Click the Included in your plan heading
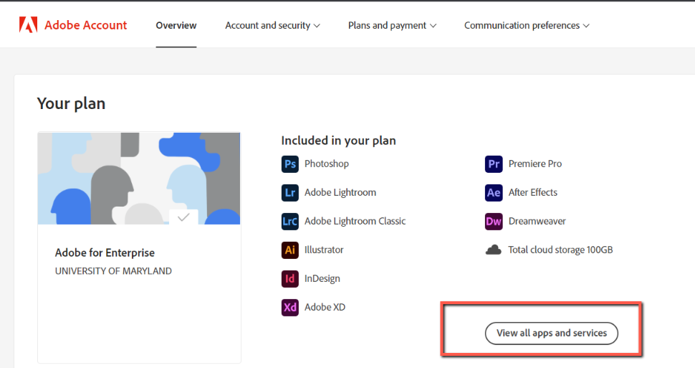 339,141
